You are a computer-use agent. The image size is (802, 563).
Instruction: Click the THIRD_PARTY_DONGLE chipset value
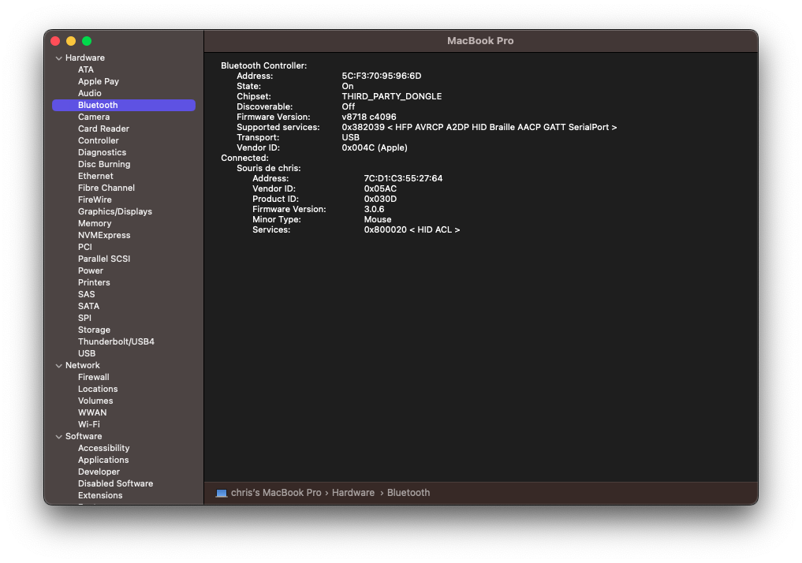[392, 96]
